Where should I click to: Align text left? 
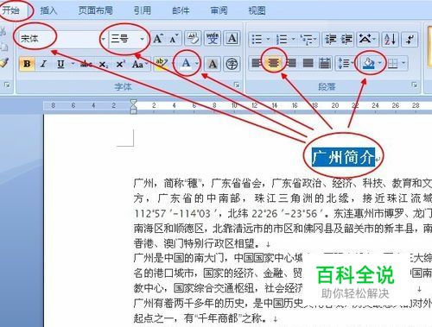256,63
